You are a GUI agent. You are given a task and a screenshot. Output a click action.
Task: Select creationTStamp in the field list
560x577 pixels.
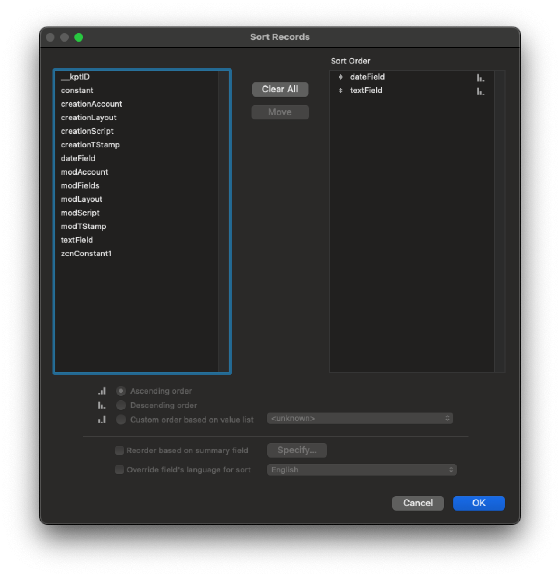[91, 144]
